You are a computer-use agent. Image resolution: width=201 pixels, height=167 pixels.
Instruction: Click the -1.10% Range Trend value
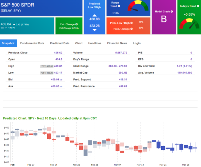(x=115, y=13)
